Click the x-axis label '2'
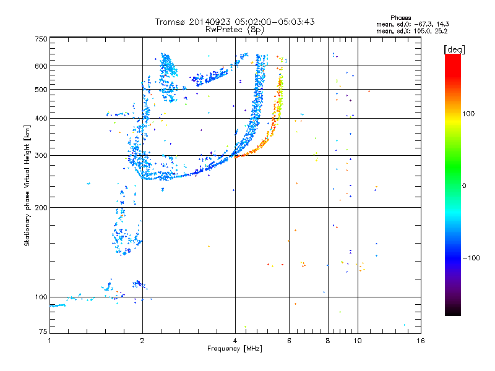The width and height of the screenshot is (495, 371). pyautogui.click(x=142, y=341)
